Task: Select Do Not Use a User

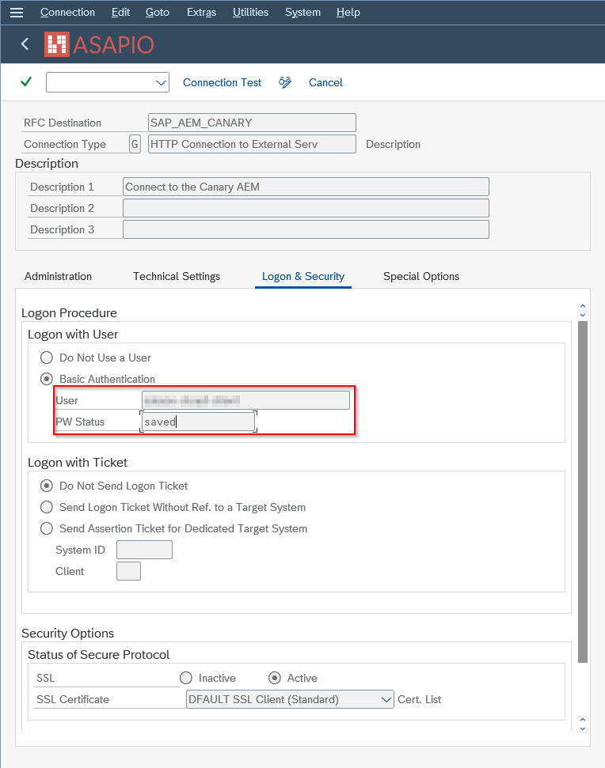Action: pos(47,358)
